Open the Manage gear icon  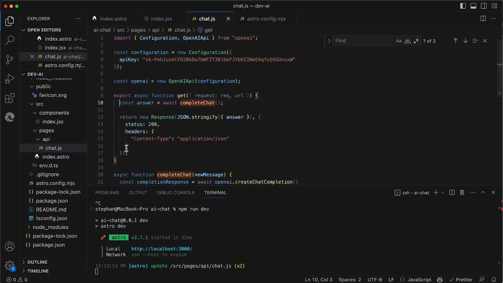(x=10, y=265)
